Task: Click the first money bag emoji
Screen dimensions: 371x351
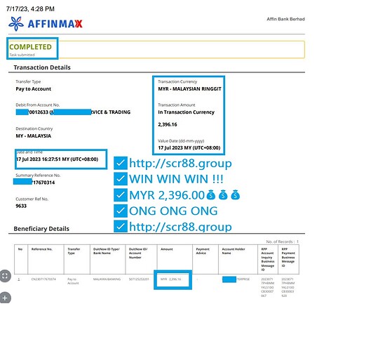Action: pyautogui.click(x=211, y=195)
